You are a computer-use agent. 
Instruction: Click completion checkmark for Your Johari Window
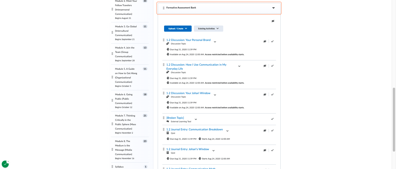pyautogui.click(x=272, y=95)
